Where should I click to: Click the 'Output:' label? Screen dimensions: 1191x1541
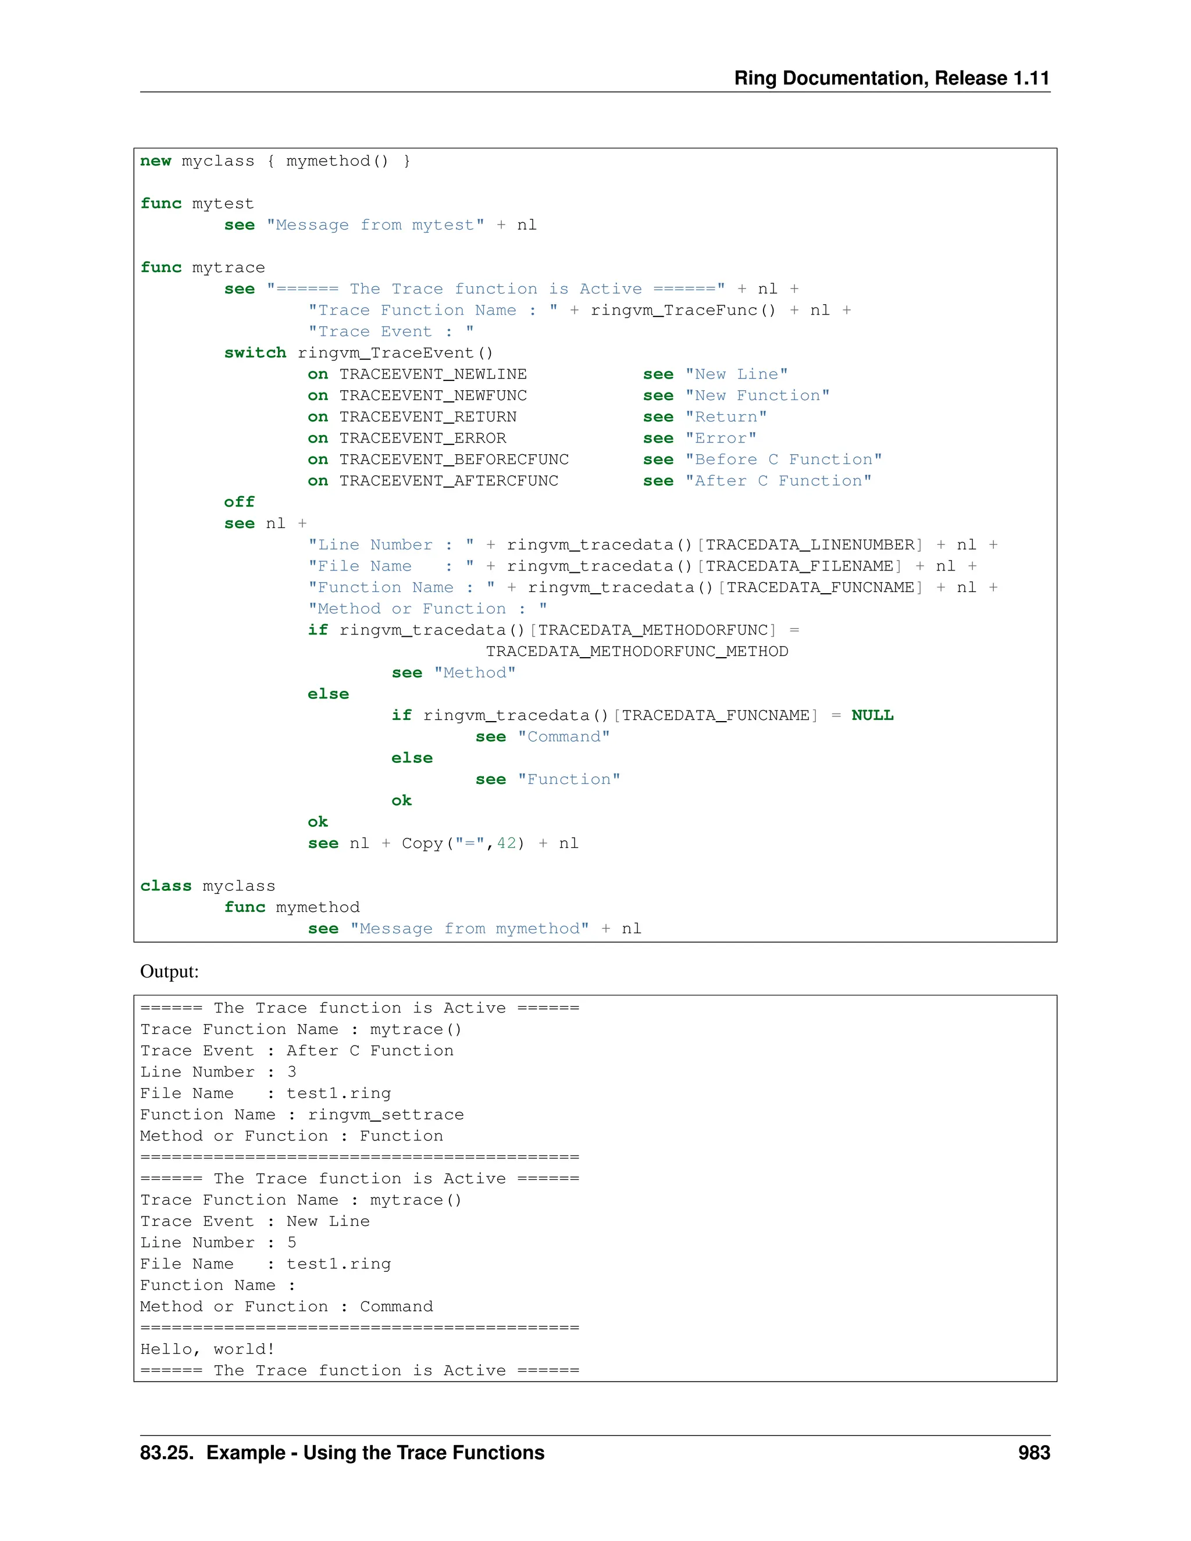click(169, 971)
